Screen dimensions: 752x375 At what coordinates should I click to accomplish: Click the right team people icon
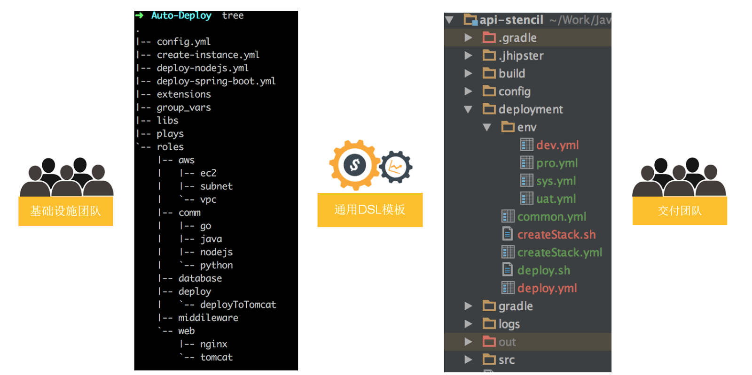pyautogui.click(x=679, y=177)
